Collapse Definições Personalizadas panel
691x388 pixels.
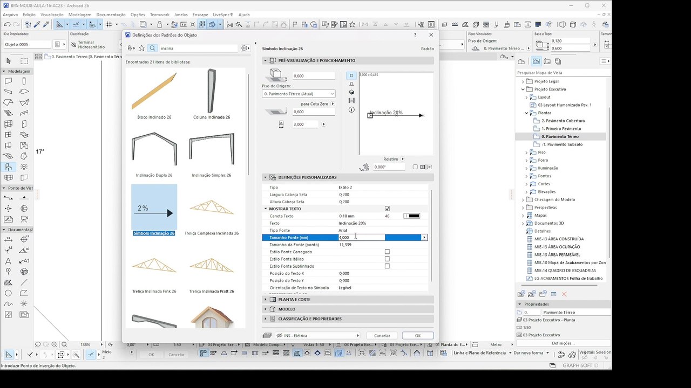[266, 177]
